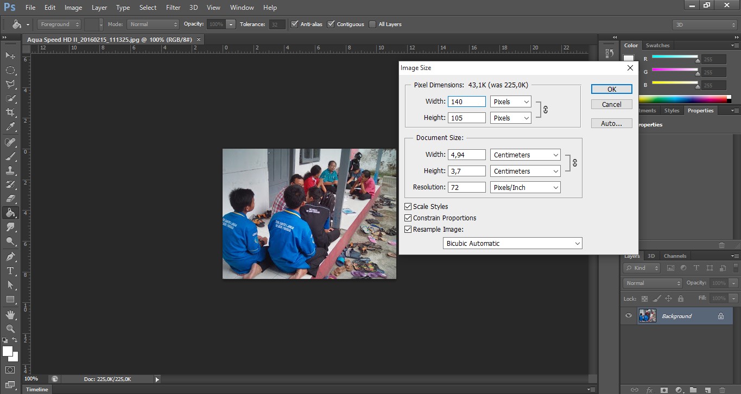This screenshot has width=741, height=394.
Task: Select the Elliptical Marquee tool
Action: 10,70
